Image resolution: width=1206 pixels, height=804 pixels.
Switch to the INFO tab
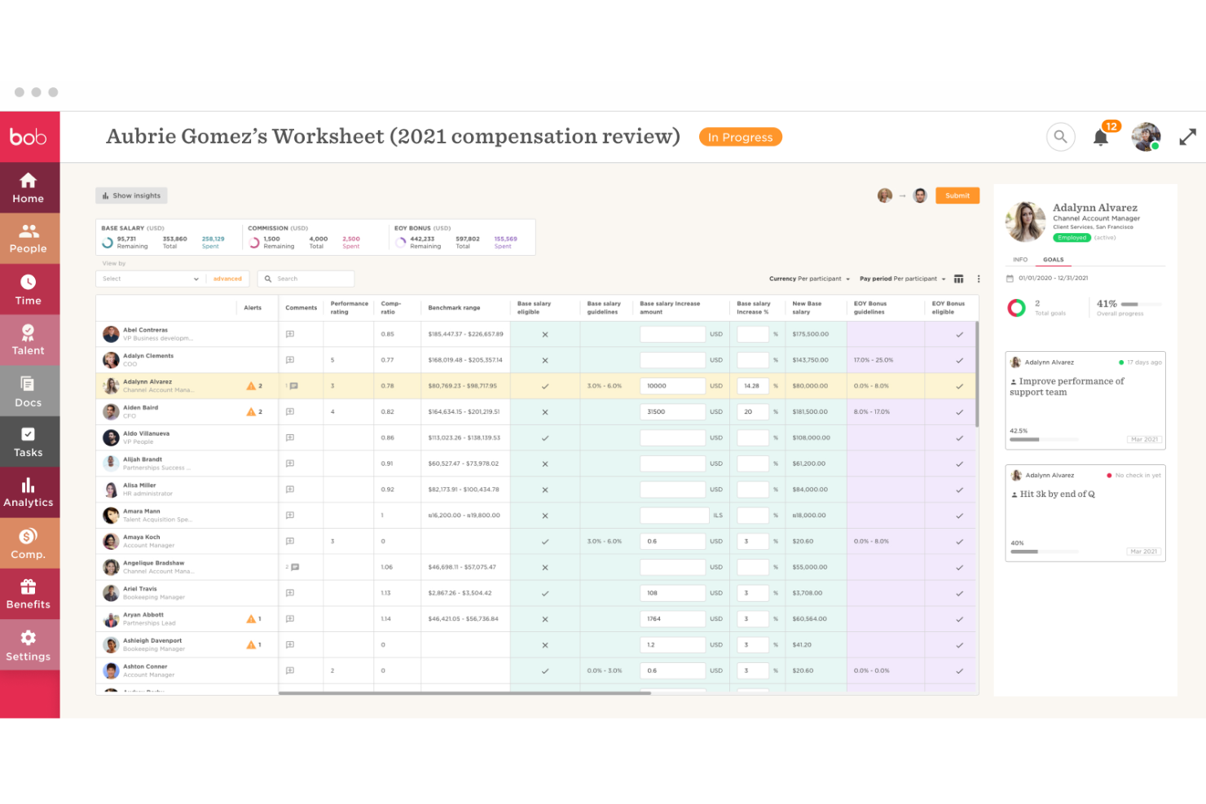pos(1020,260)
